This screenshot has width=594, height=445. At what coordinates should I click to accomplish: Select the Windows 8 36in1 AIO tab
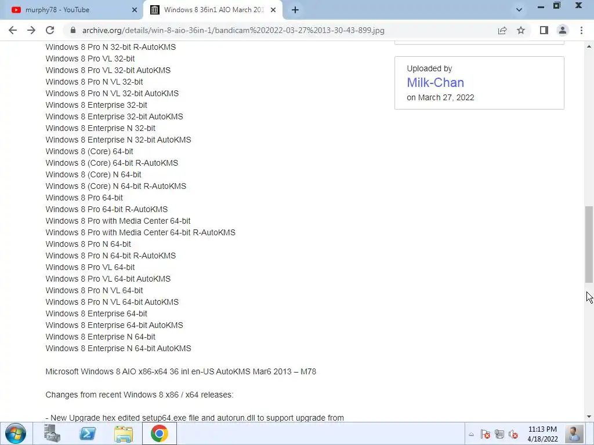213,10
